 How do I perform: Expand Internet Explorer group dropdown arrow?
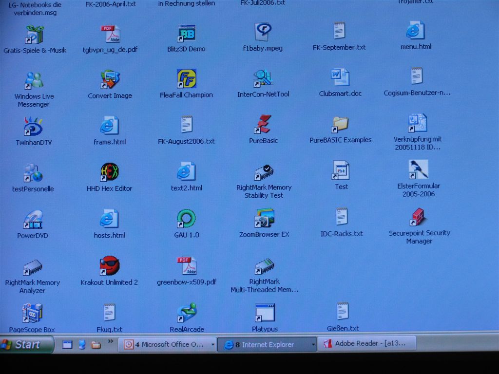(x=313, y=344)
